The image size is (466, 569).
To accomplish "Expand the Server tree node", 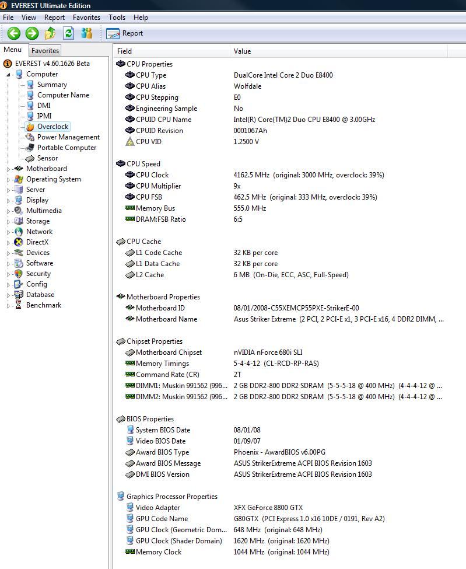I will (8, 190).
